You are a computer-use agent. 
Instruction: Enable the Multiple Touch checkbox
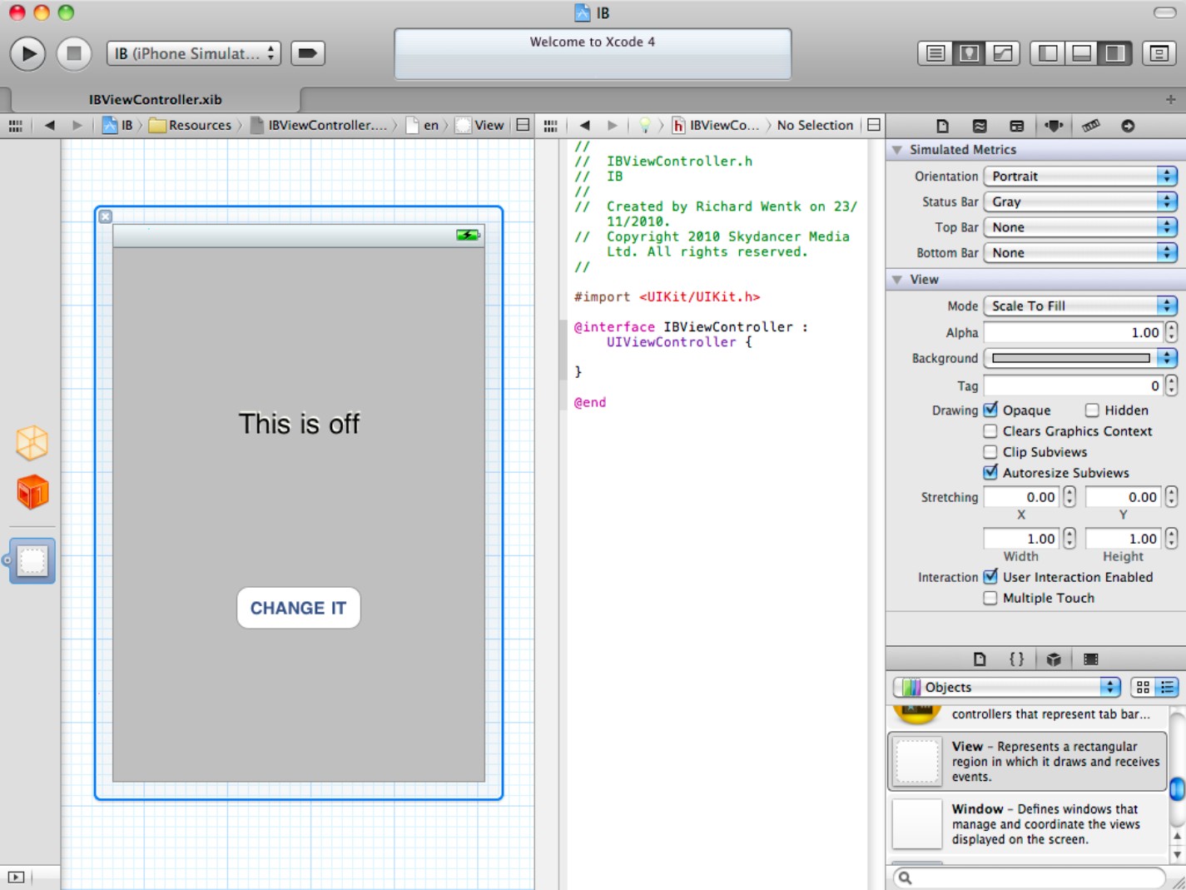[990, 598]
